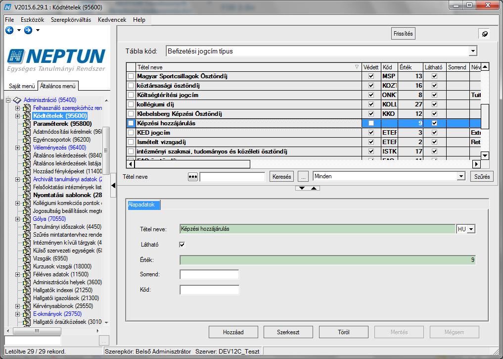Click the Szerkeszt button
Image resolution: width=503 pixels, height=359 pixels.
288,332
